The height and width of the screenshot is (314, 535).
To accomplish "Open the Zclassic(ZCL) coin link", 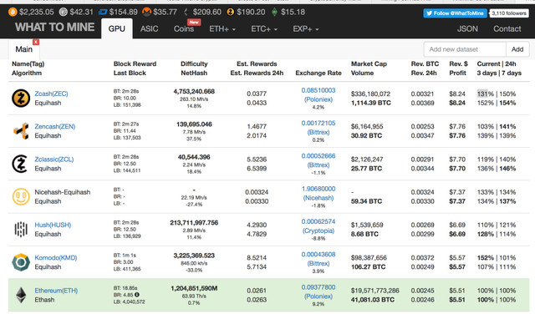I will 53,160.
